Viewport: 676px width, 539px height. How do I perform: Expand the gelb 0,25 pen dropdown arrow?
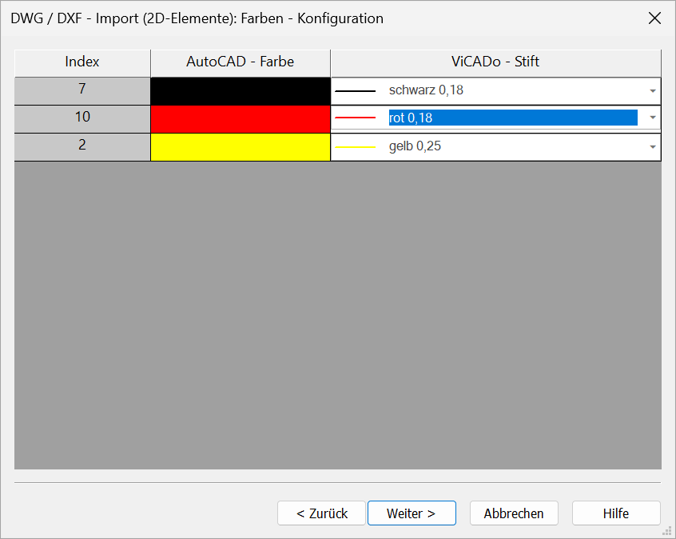[x=653, y=146]
